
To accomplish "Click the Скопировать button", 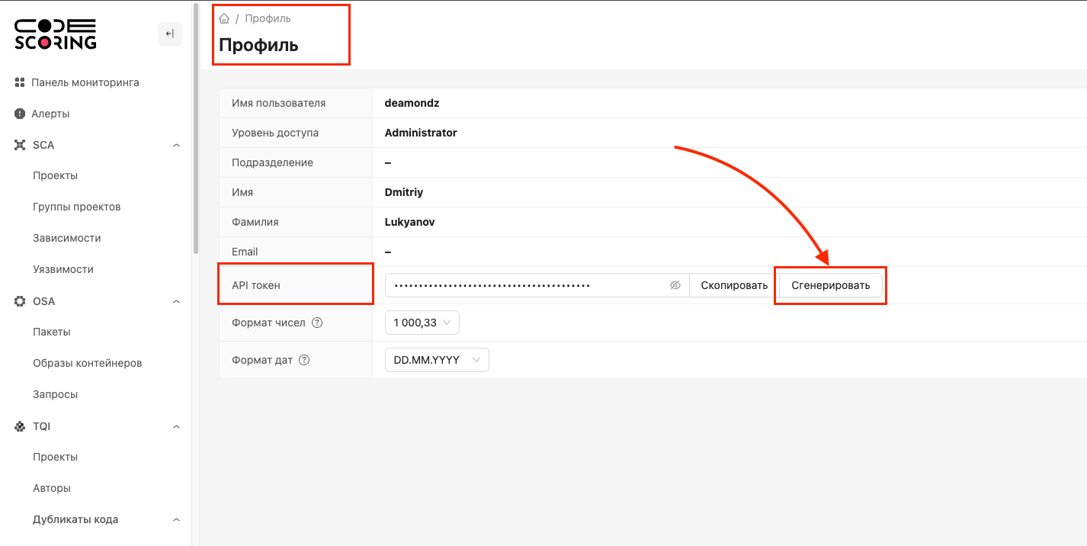I will [x=732, y=284].
